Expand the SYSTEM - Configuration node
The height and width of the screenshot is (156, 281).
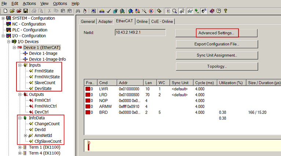tap(3, 18)
